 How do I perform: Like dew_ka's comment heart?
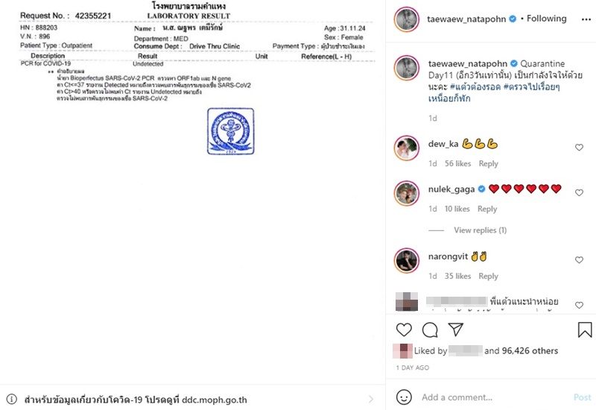coord(579,147)
